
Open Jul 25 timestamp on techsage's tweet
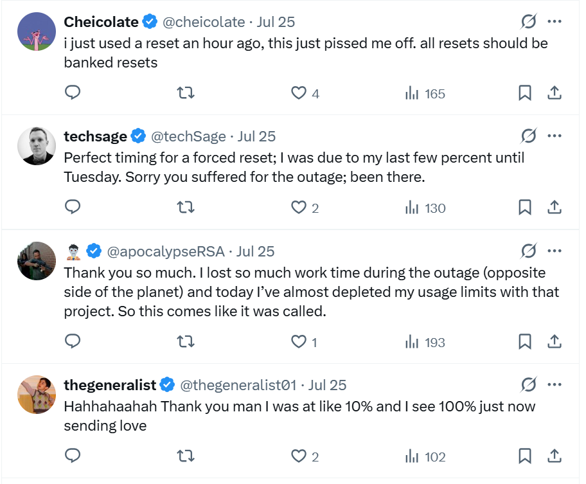256,136
